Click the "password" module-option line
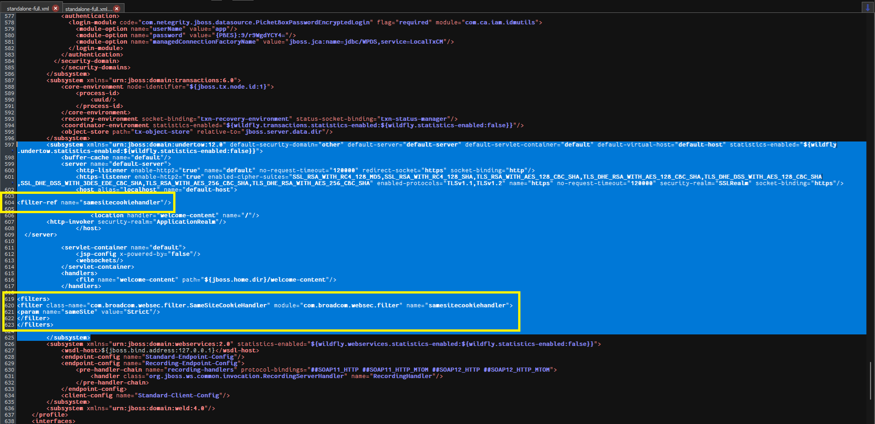 pos(186,35)
